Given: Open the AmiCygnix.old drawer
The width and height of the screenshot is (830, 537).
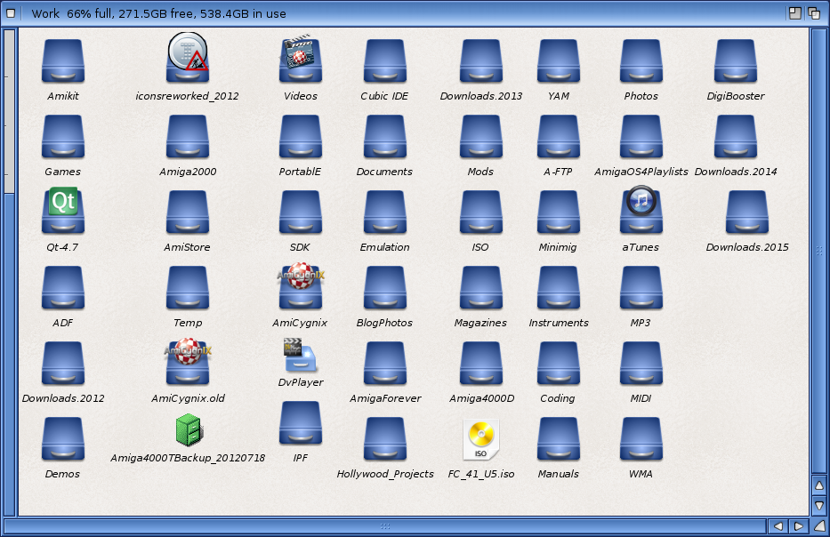Looking at the screenshot, I should coord(188,362).
